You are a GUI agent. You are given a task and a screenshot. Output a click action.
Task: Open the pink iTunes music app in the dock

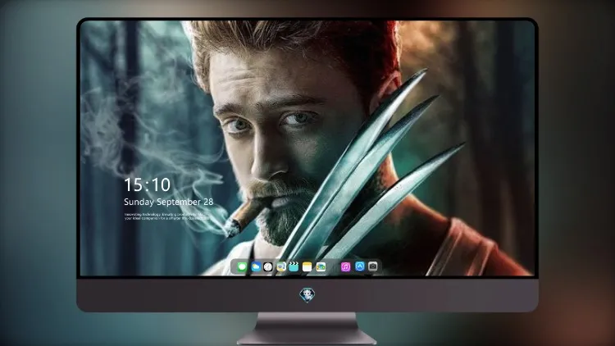[x=345, y=267]
